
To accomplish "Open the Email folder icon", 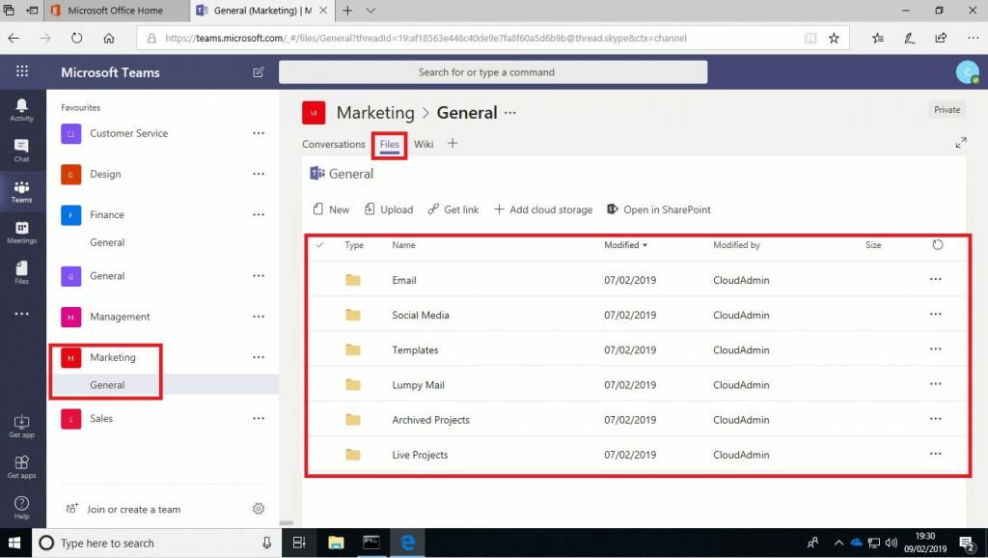I will click(353, 280).
